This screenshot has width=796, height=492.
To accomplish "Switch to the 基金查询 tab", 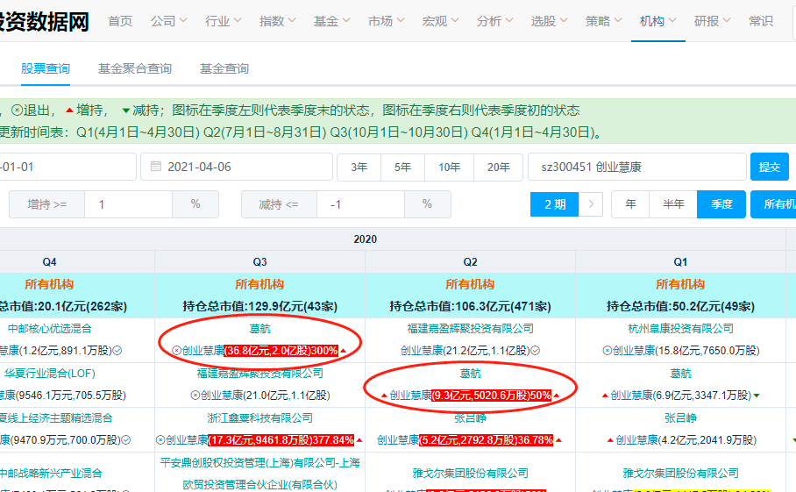I will (x=224, y=68).
